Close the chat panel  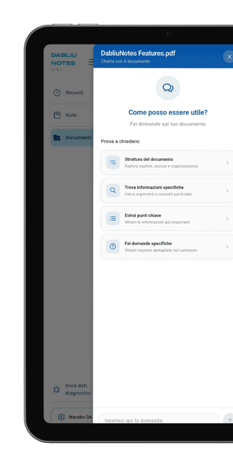229,57
